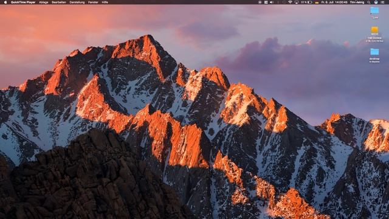The width and height of the screenshot is (389, 219).
Task: Click the desktop folder name label
Action: (374, 59)
